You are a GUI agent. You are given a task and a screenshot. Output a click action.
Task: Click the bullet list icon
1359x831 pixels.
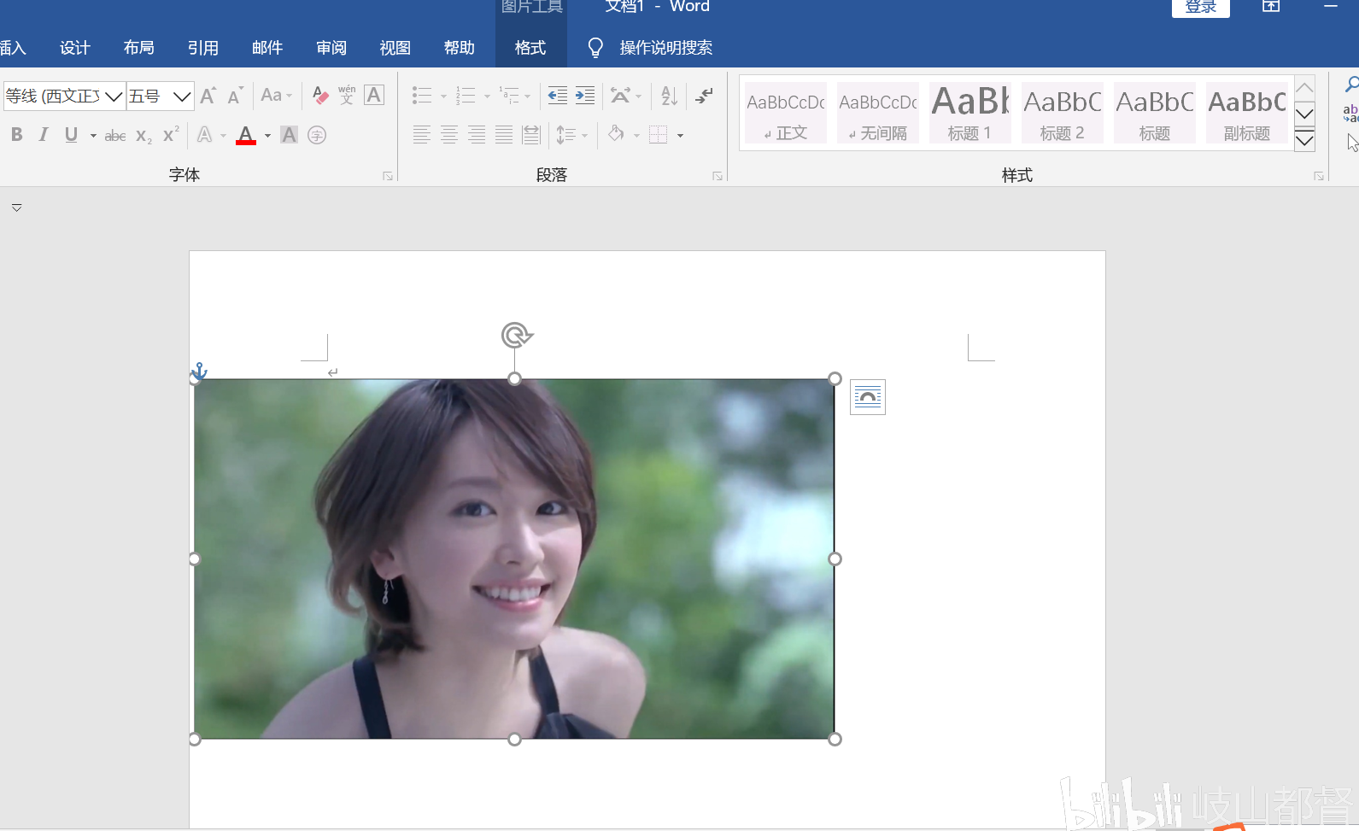point(422,95)
